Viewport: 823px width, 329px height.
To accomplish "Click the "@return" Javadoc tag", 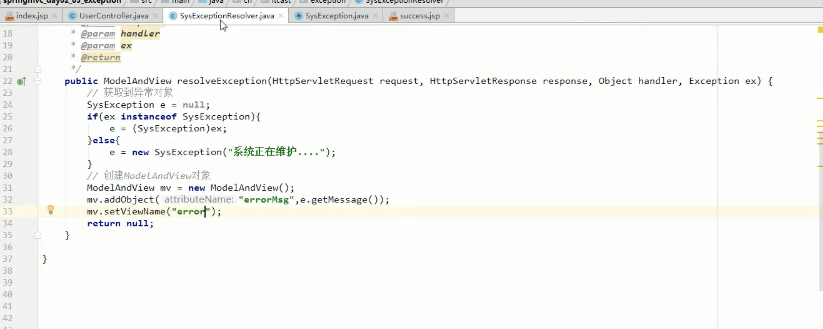I will (x=101, y=57).
